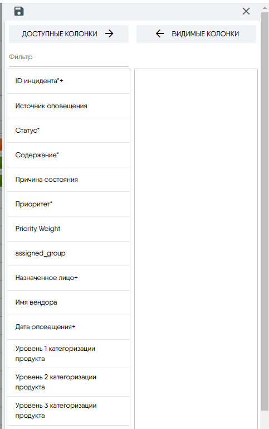Pick the Содержание column entry
The image size is (269, 429).
[69, 155]
